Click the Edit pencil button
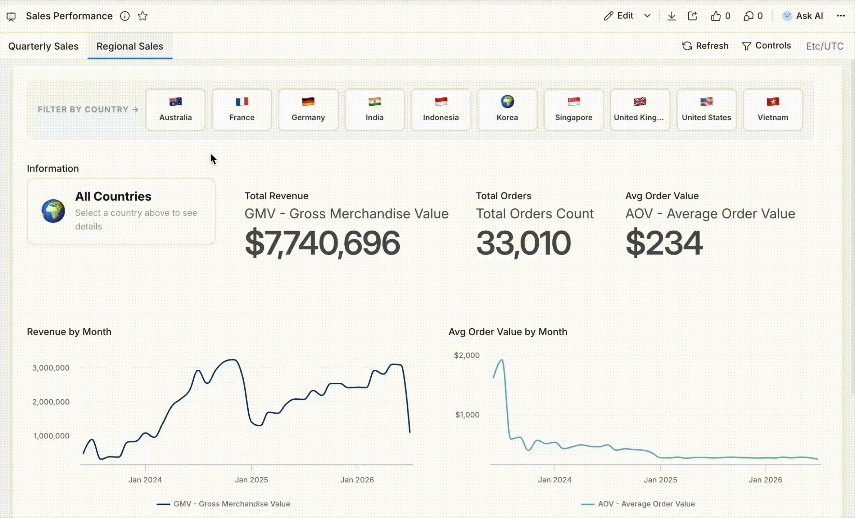This screenshot has height=518, width=855. pos(619,16)
